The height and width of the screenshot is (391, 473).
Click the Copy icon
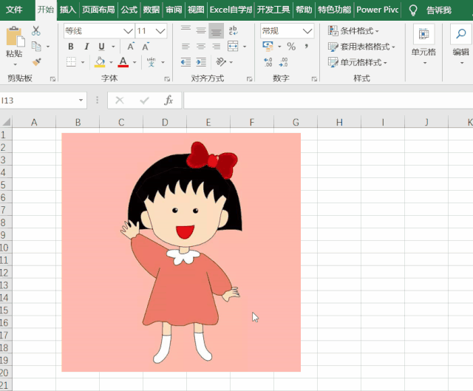36,47
